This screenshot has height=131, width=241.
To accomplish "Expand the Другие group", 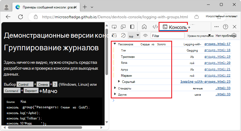I will (x=115, y=94).
